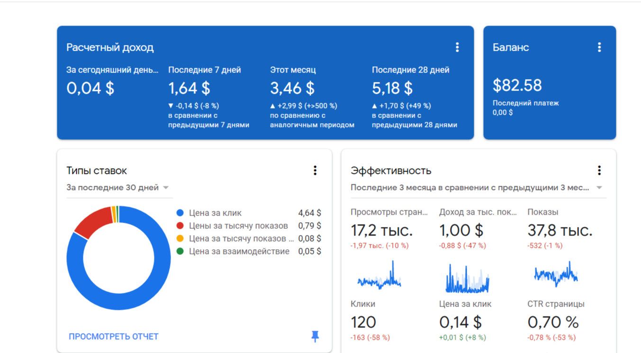Click the ПРОСМОТРЕТЬ ОТЧЕТ link
This screenshot has height=353, width=641.
click(x=114, y=336)
